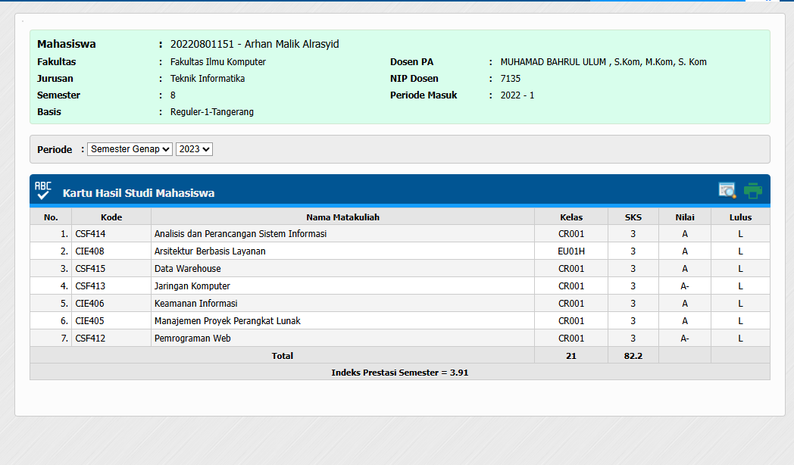794x465 pixels.
Task: Click the Nama Matakuliah column header
Action: [342, 217]
